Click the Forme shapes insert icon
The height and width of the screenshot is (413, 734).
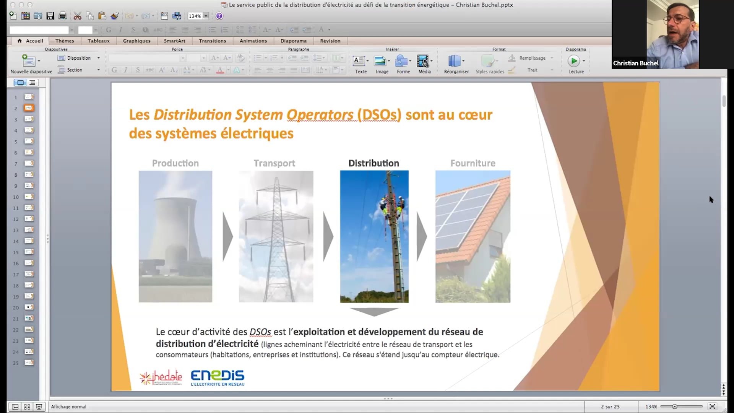coord(402,61)
